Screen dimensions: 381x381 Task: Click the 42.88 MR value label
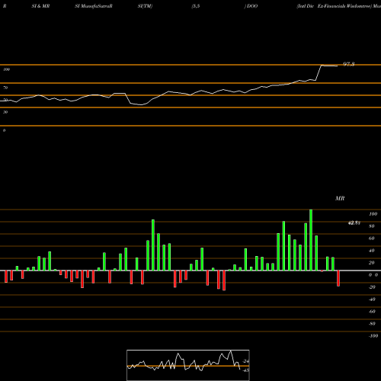tap(354, 223)
